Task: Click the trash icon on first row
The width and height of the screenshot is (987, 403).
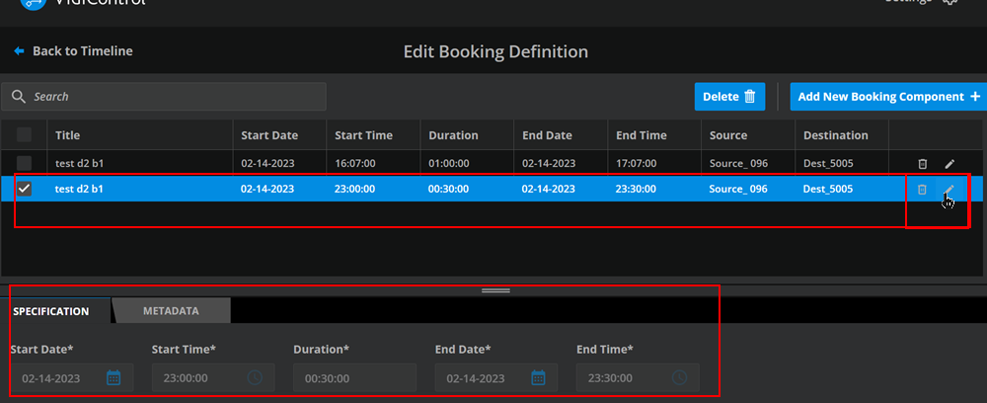Action: click(x=922, y=163)
